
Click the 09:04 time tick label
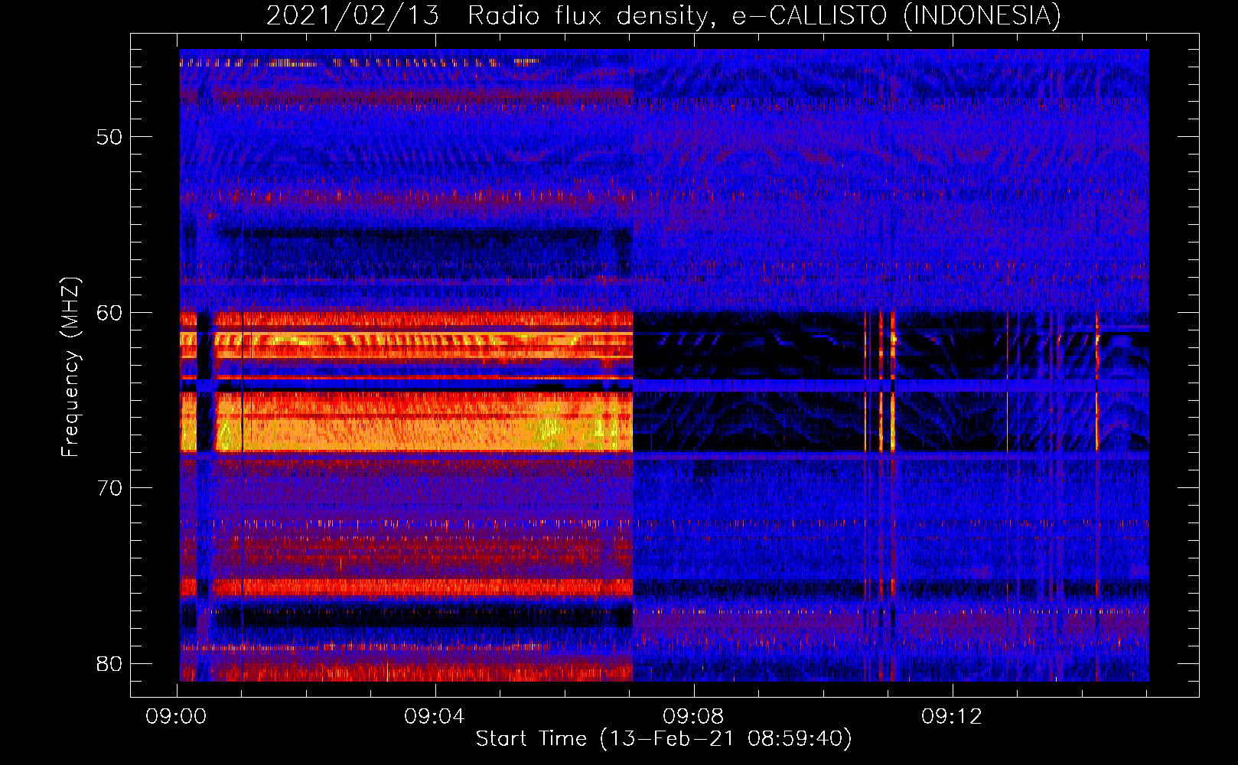(435, 717)
